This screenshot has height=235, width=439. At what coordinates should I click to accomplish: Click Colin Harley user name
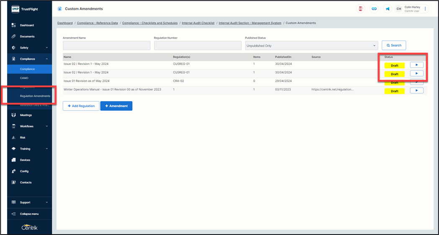click(412, 7)
